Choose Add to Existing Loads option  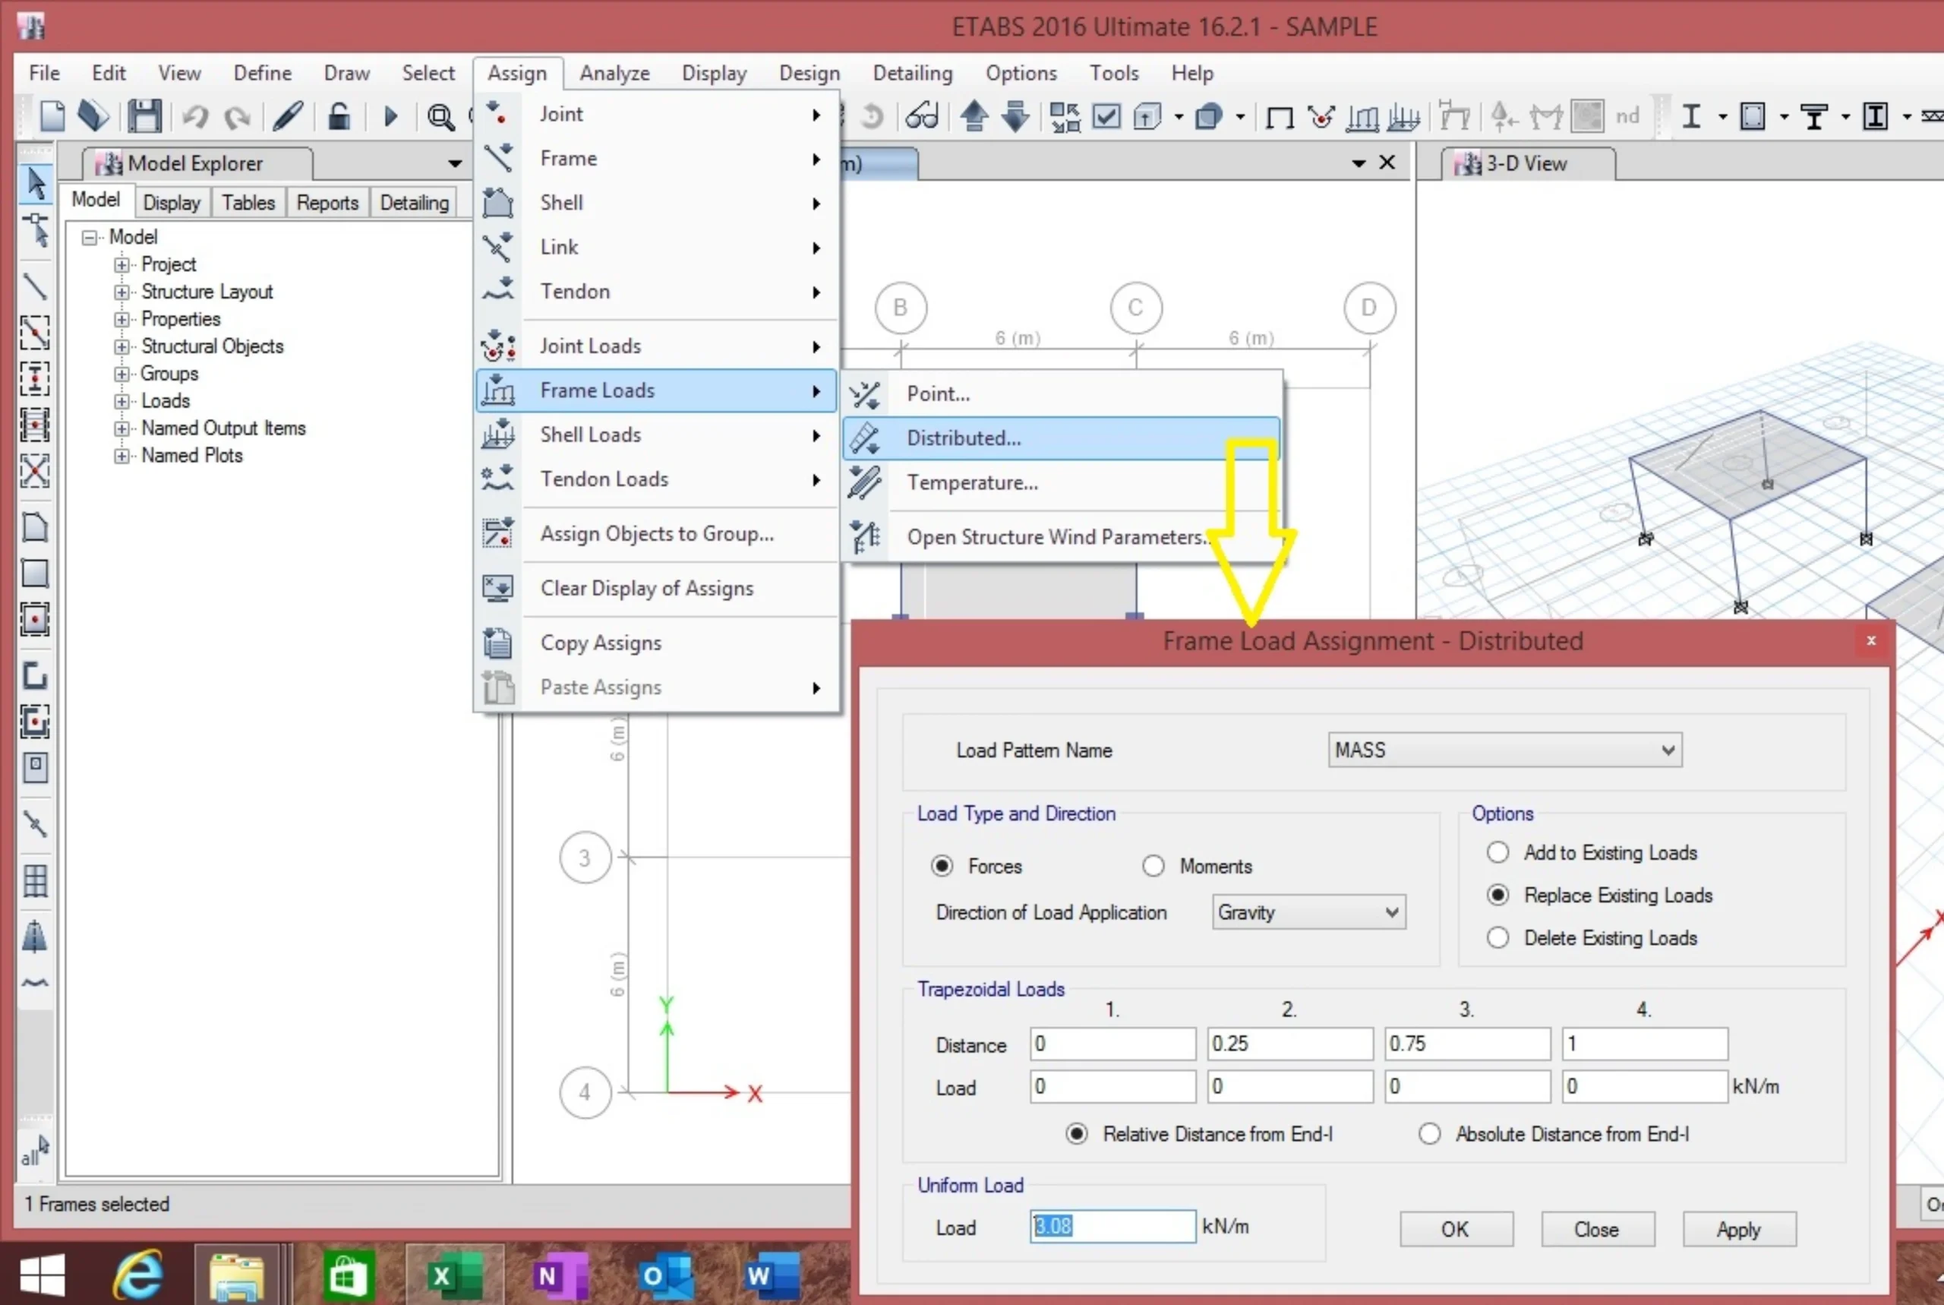click(x=1497, y=852)
